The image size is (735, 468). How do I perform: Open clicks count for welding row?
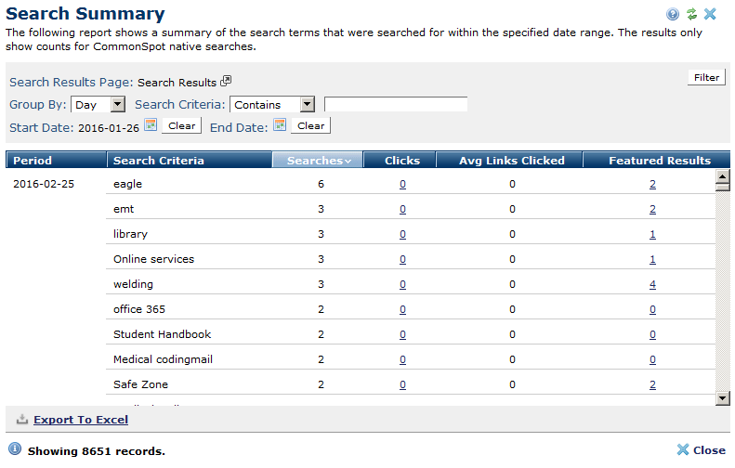click(x=402, y=284)
